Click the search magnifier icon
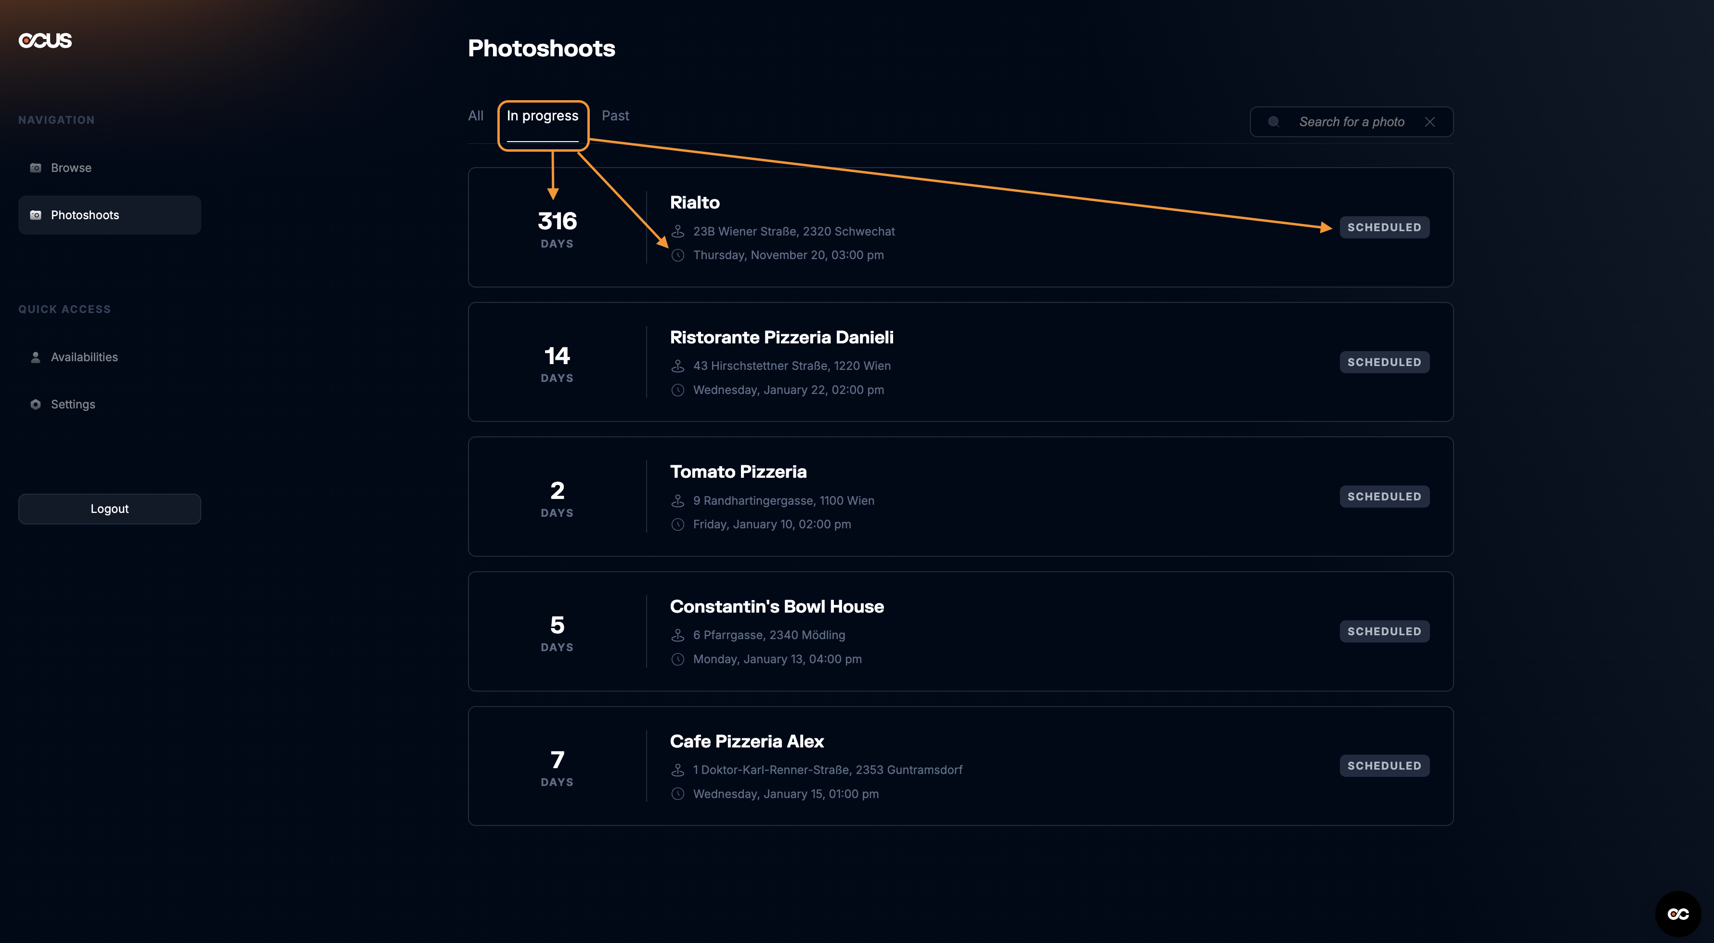The image size is (1714, 943). 1273,122
